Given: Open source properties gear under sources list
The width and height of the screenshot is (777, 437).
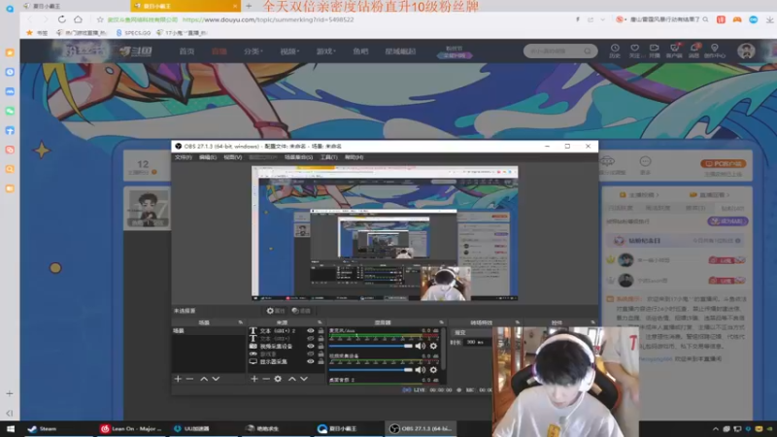Looking at the screenshot, I should click(278, 379).
